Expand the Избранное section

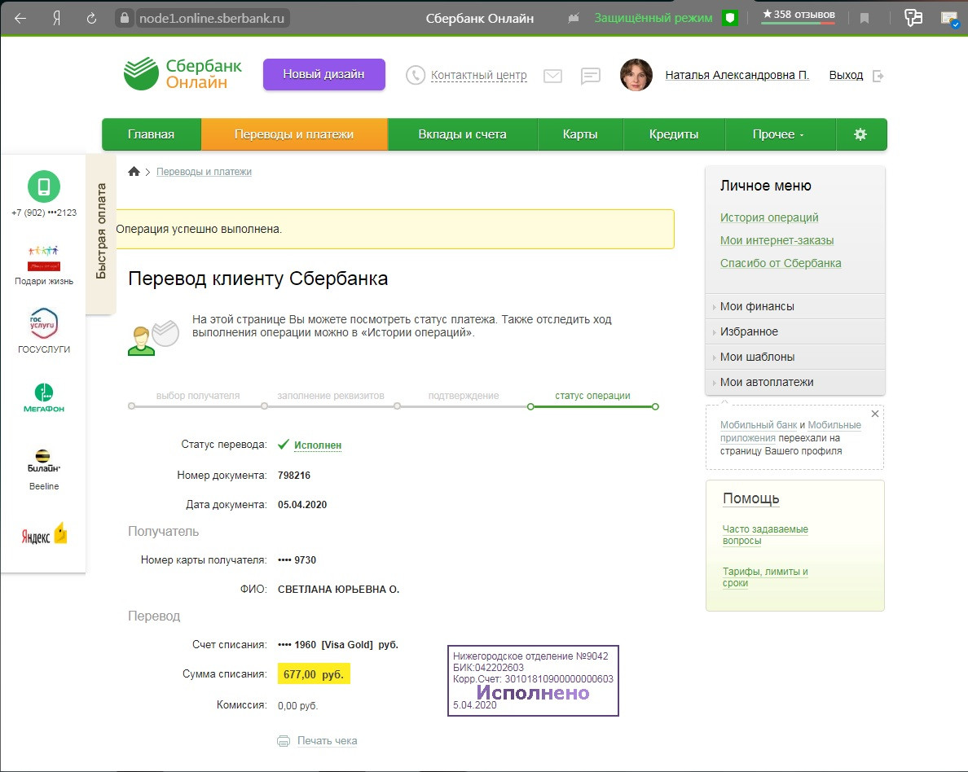[x=795, y=331]
